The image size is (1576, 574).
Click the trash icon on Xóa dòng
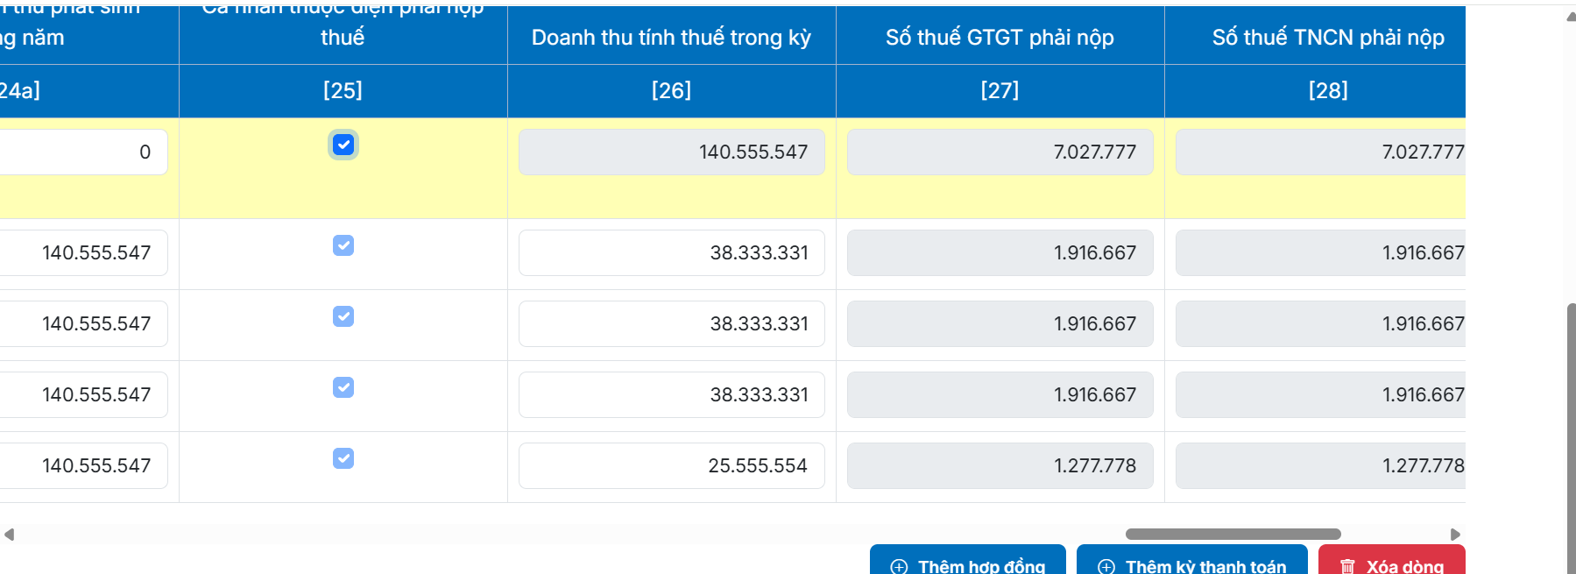click(x=1348, y=567)
